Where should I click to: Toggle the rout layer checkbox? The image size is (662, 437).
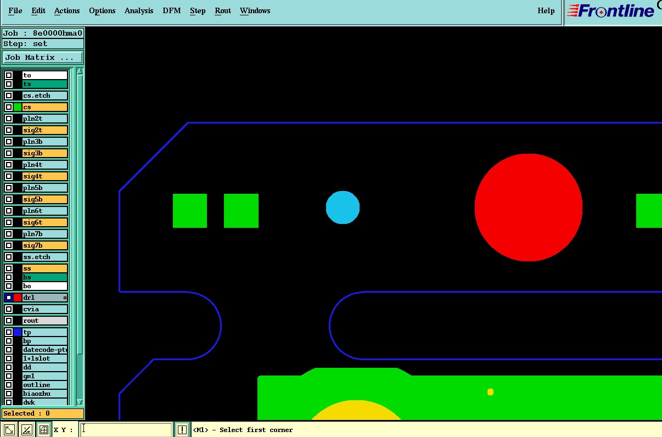(9, 321)
